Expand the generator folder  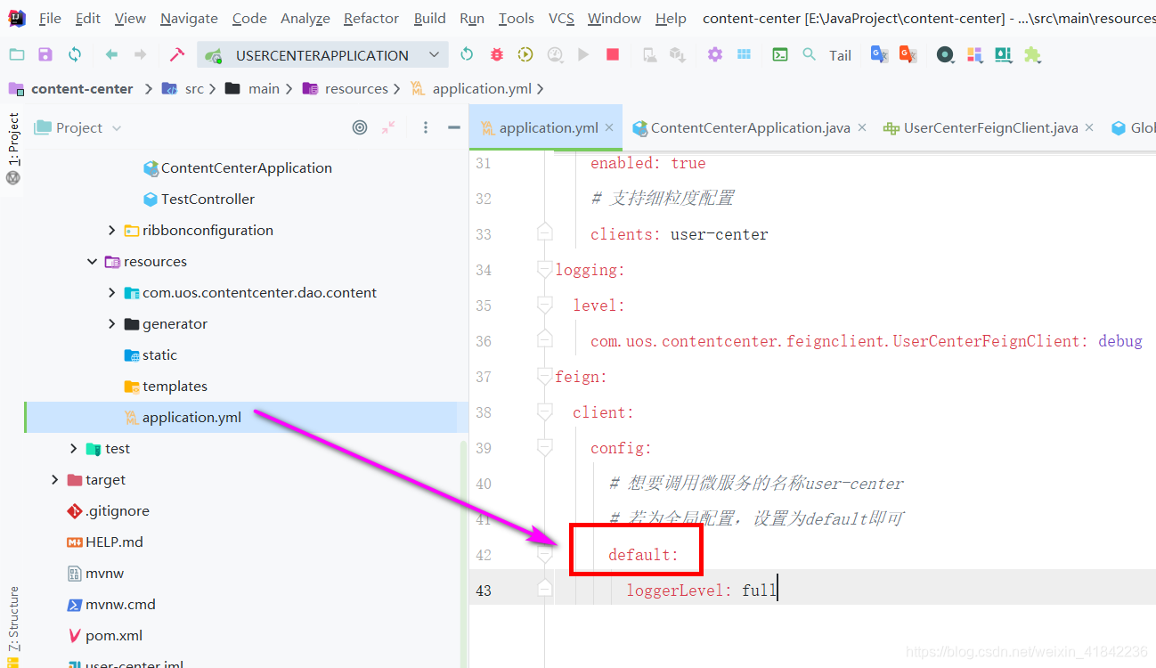point(111,324)
